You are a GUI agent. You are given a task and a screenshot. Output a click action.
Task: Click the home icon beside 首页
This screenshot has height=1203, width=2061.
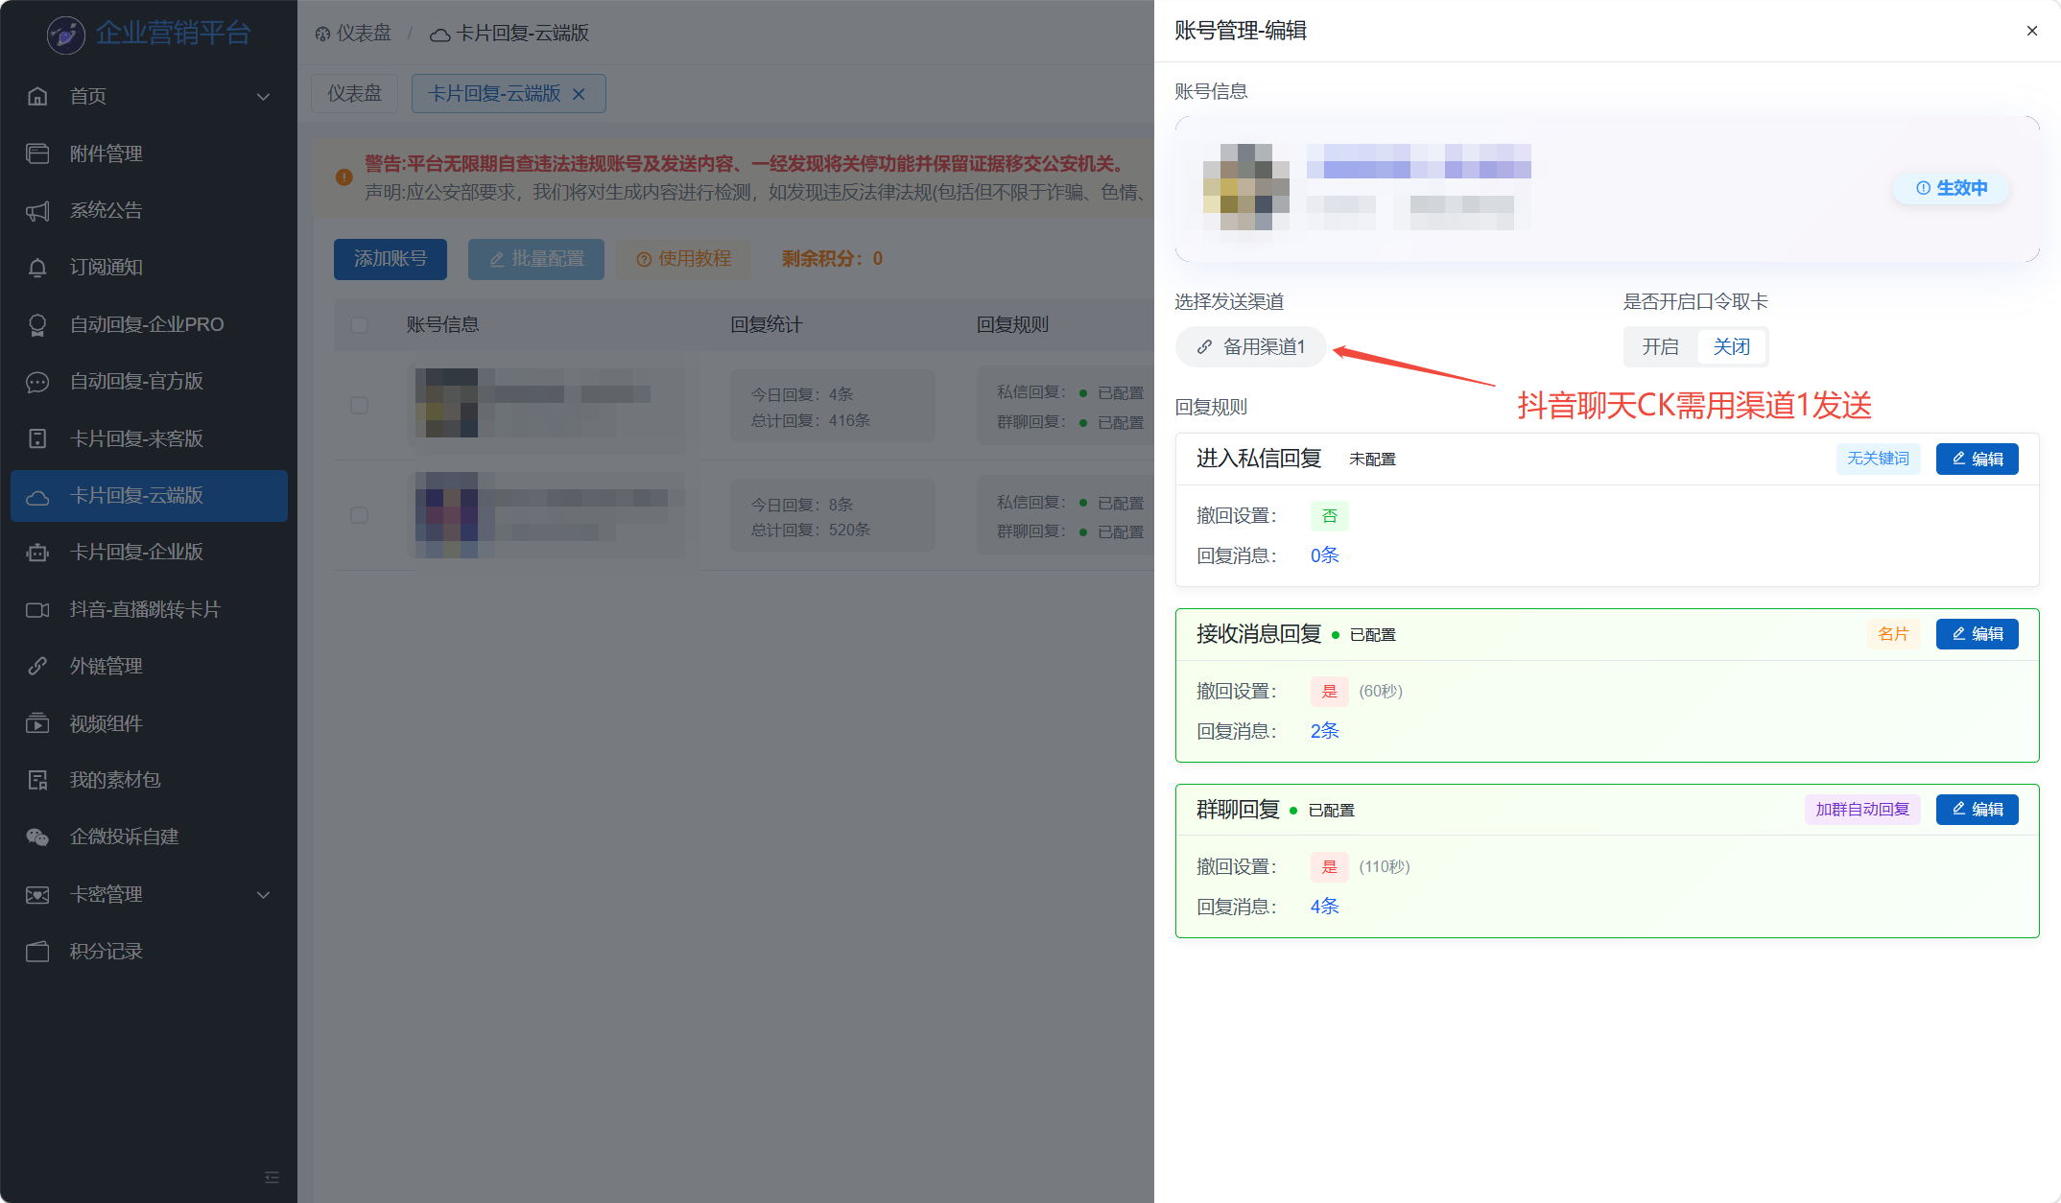[37, 96]
